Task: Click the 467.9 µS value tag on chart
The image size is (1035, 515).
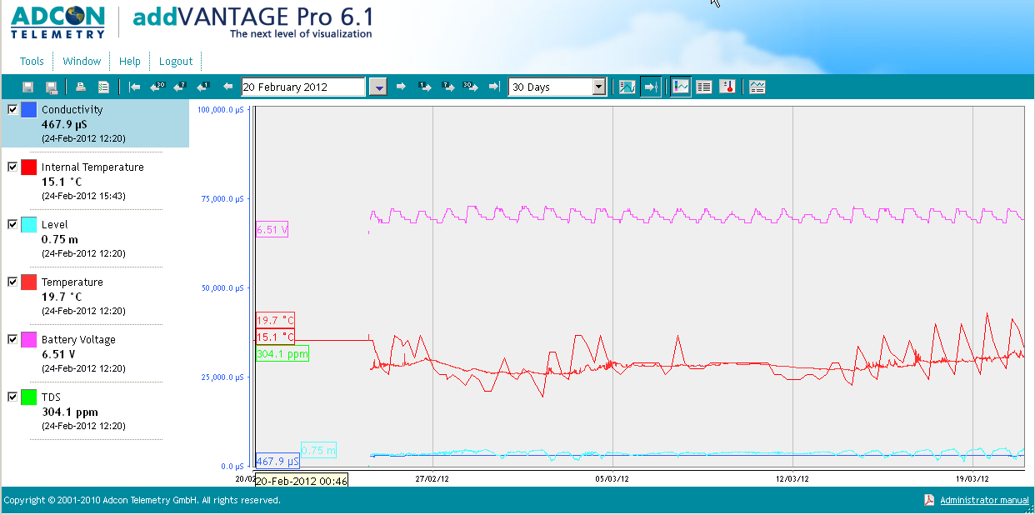Action: (x=277, y=461)
